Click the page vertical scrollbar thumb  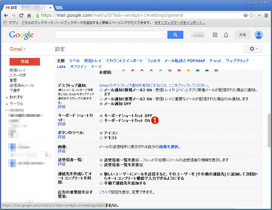point(269,130)
